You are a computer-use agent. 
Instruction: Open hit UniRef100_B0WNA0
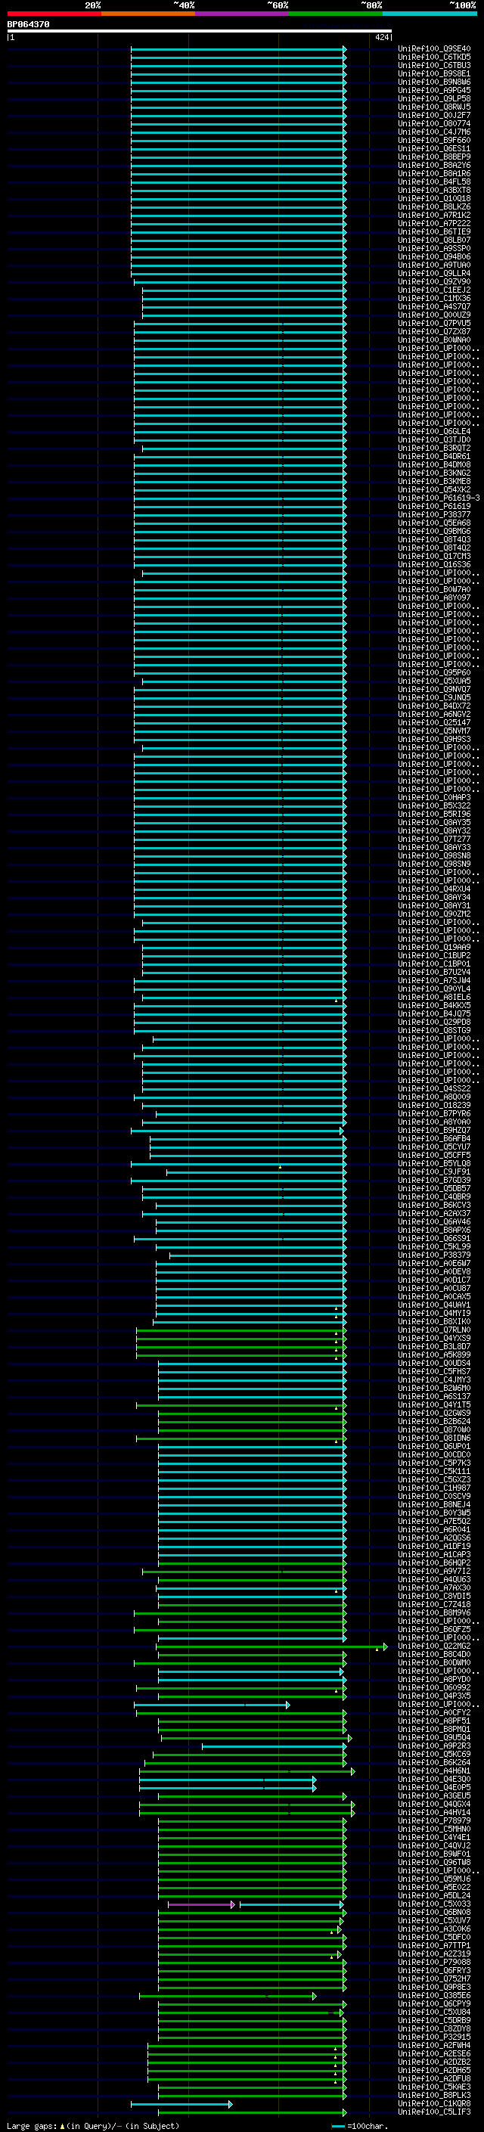tap(434, 340)
